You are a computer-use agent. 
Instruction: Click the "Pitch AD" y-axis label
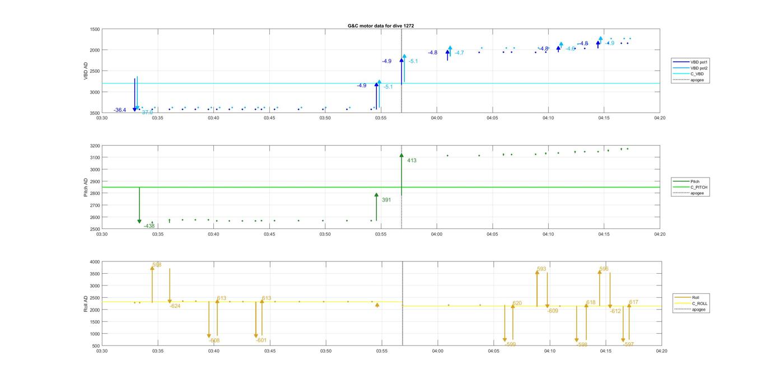coord(86,188)
